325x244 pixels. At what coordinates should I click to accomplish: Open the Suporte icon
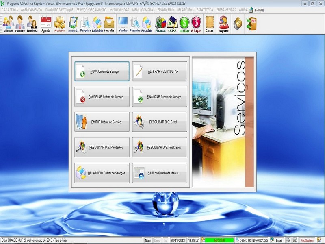pyautogui.click(x=224, y=23)
